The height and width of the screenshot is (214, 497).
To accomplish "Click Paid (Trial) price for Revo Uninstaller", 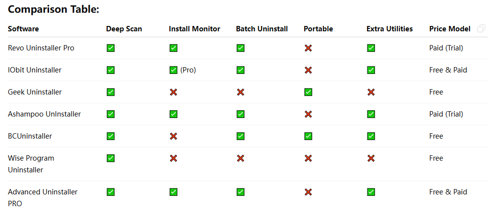I will 446,48.
